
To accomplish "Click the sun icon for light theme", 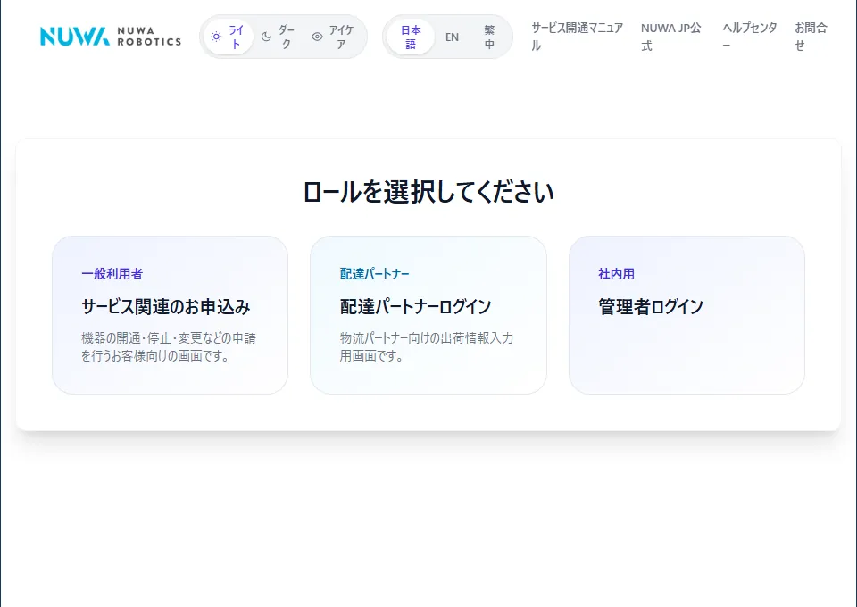I will pyautogui.click(x=216, y=37).
